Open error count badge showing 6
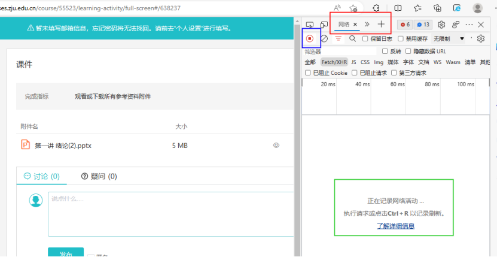 pyautogui.click(x=405, y=25)
